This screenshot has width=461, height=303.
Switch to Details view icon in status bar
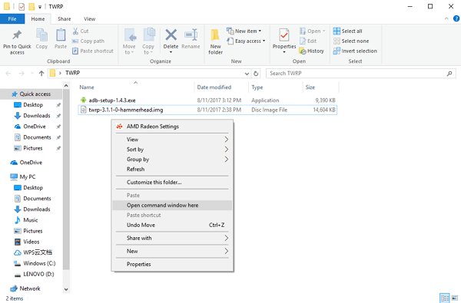coord(445,298)
